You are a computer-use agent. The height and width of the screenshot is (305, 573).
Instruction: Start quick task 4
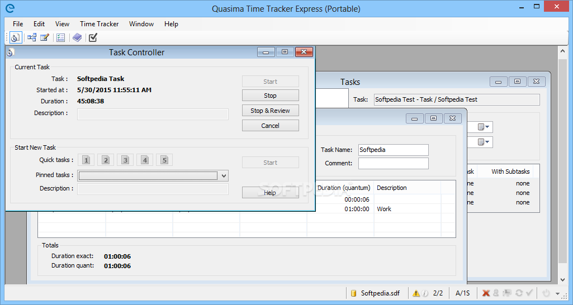(145, 160)
